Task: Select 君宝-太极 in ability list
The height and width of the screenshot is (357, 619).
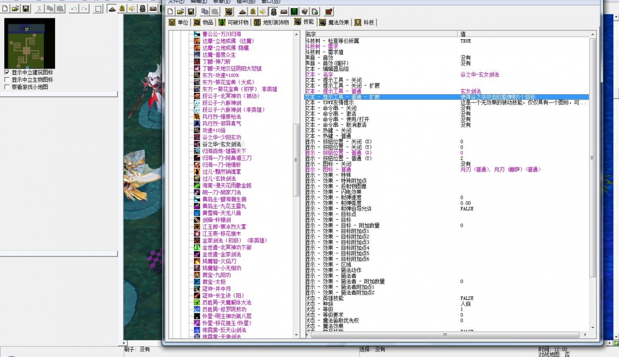Action: [x=213, y=282]
